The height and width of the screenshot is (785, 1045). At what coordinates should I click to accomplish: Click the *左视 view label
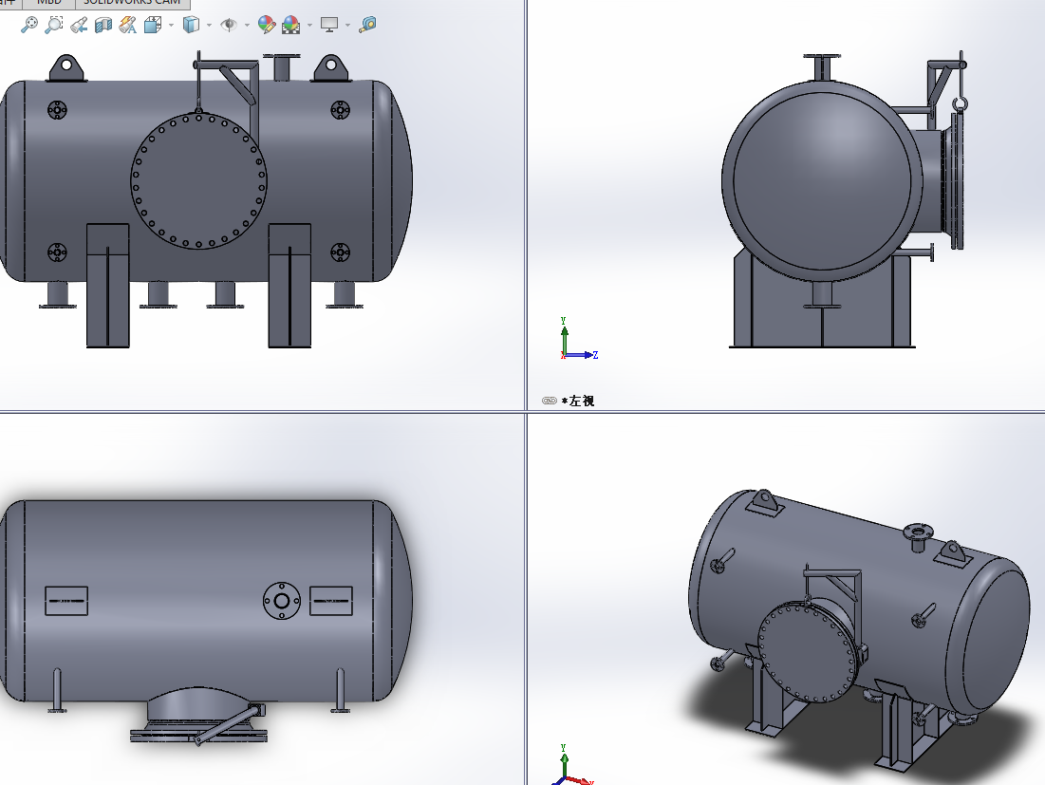click(578, 401)
